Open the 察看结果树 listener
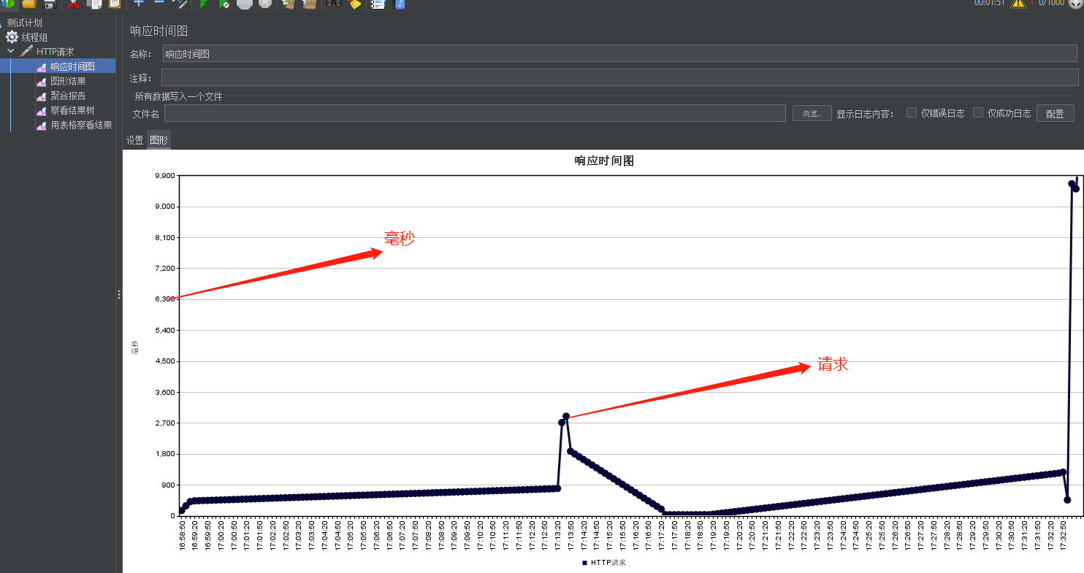Viewport: 1084px width, 573px height. point(72,110)
